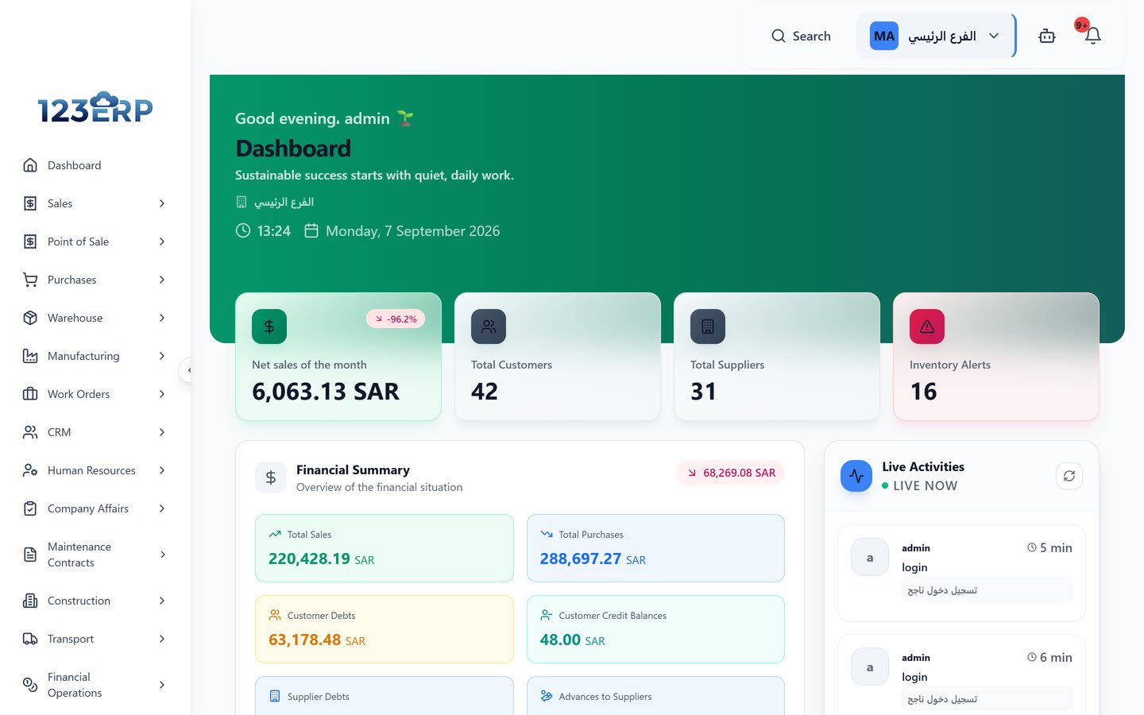Click the Warehouse box icon
The height and width of the screenshot is (715, 1144).
tap(30, 318)
